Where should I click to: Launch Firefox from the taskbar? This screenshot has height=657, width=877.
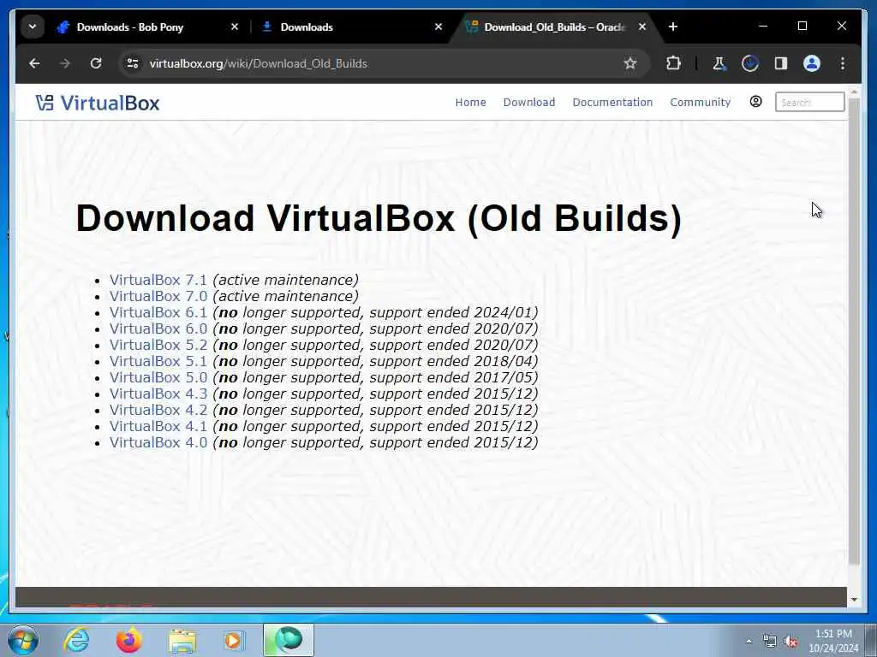click(x=129, y=640)
